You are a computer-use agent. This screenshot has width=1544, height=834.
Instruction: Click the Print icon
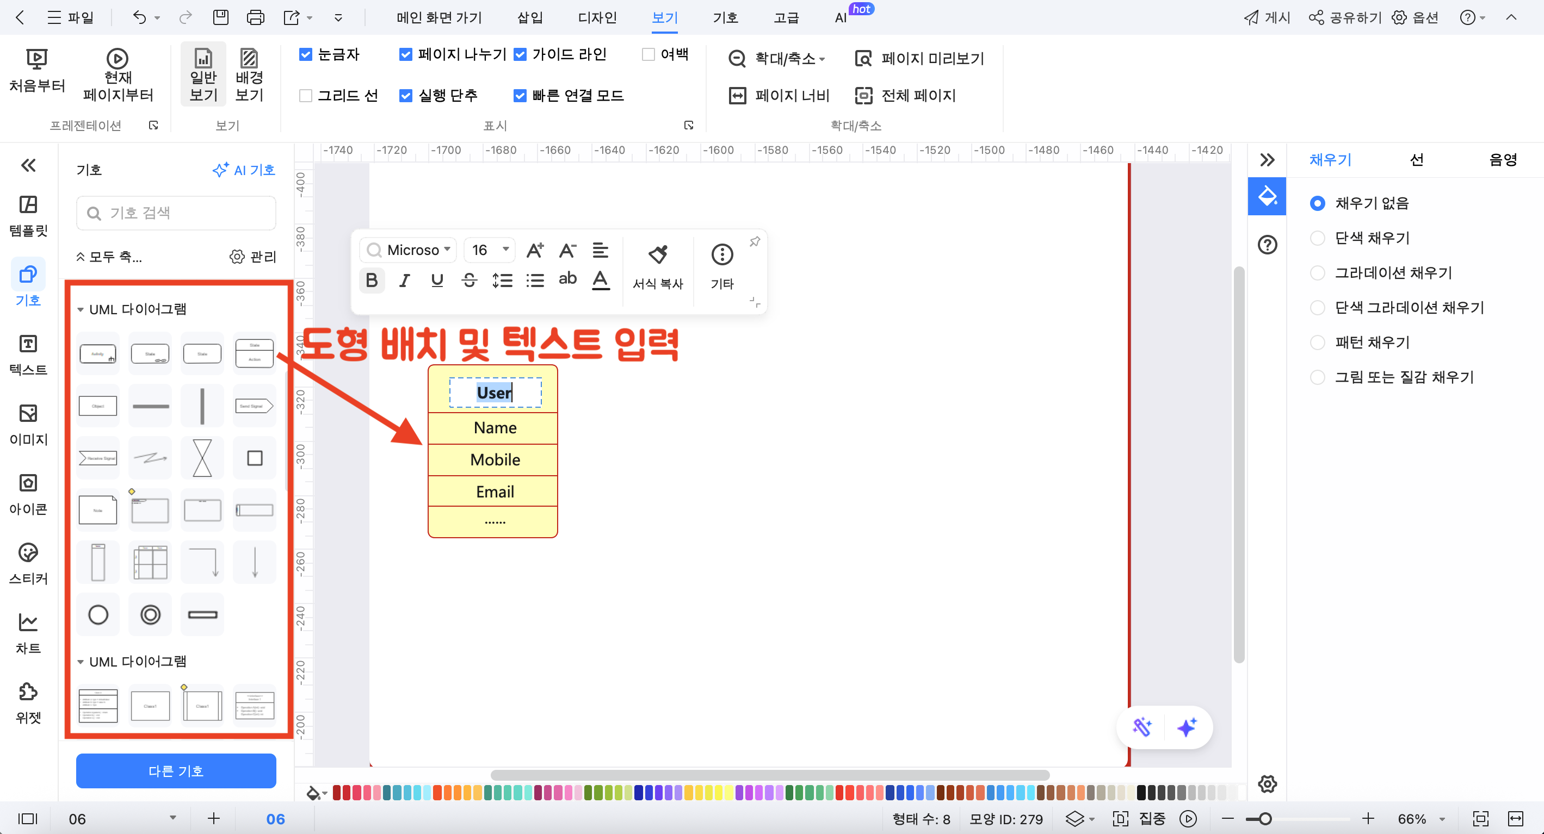pos(255,17)
